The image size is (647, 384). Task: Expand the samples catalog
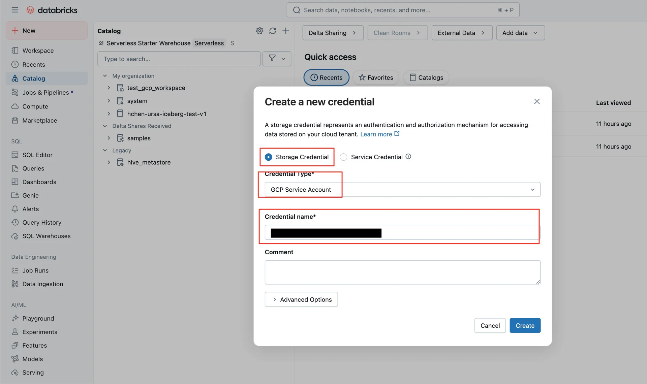pyautogui.click(x=109, y=138)
